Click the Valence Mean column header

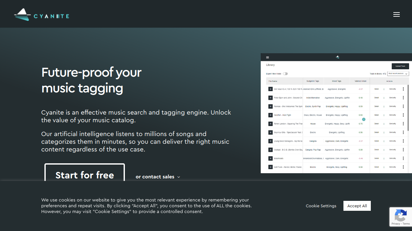[x=360, y=81]
